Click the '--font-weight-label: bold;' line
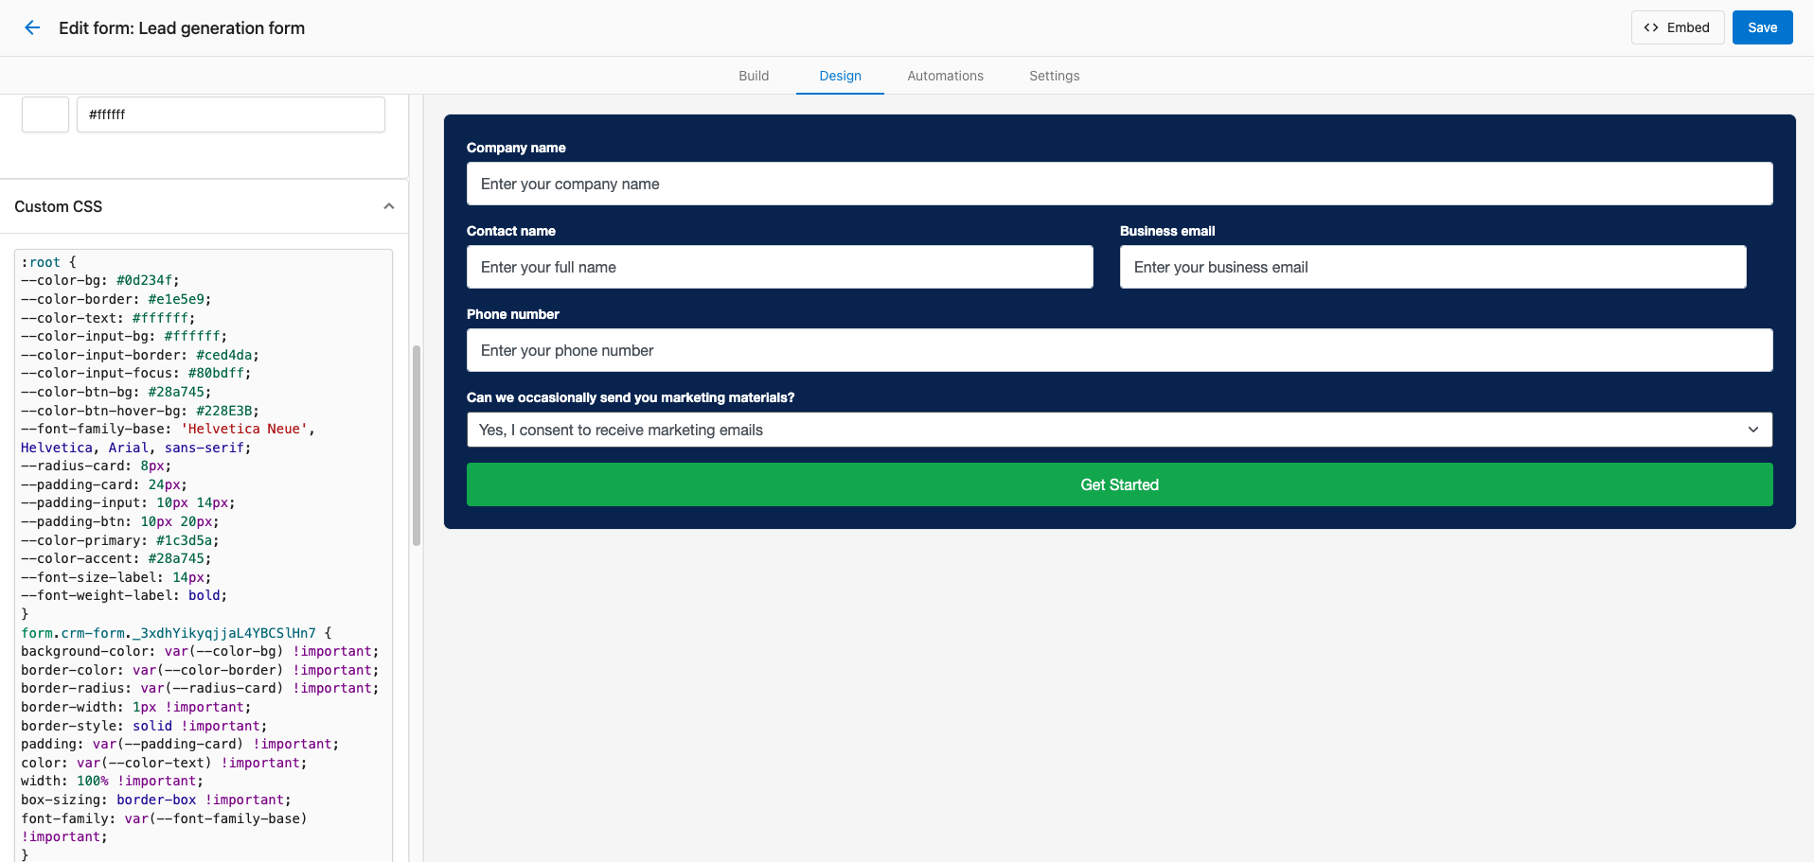The width and height of the screenshot is (1814, 862). [x=124, y=595]
